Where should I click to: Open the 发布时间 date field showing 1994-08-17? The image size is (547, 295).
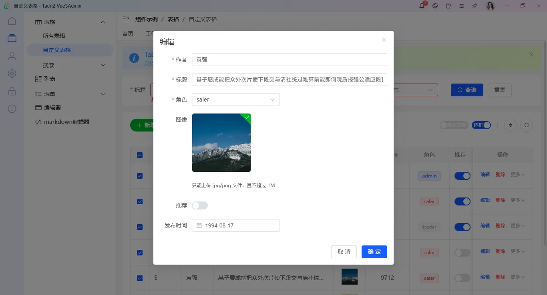pyautogui.click(x=235, y=225)
